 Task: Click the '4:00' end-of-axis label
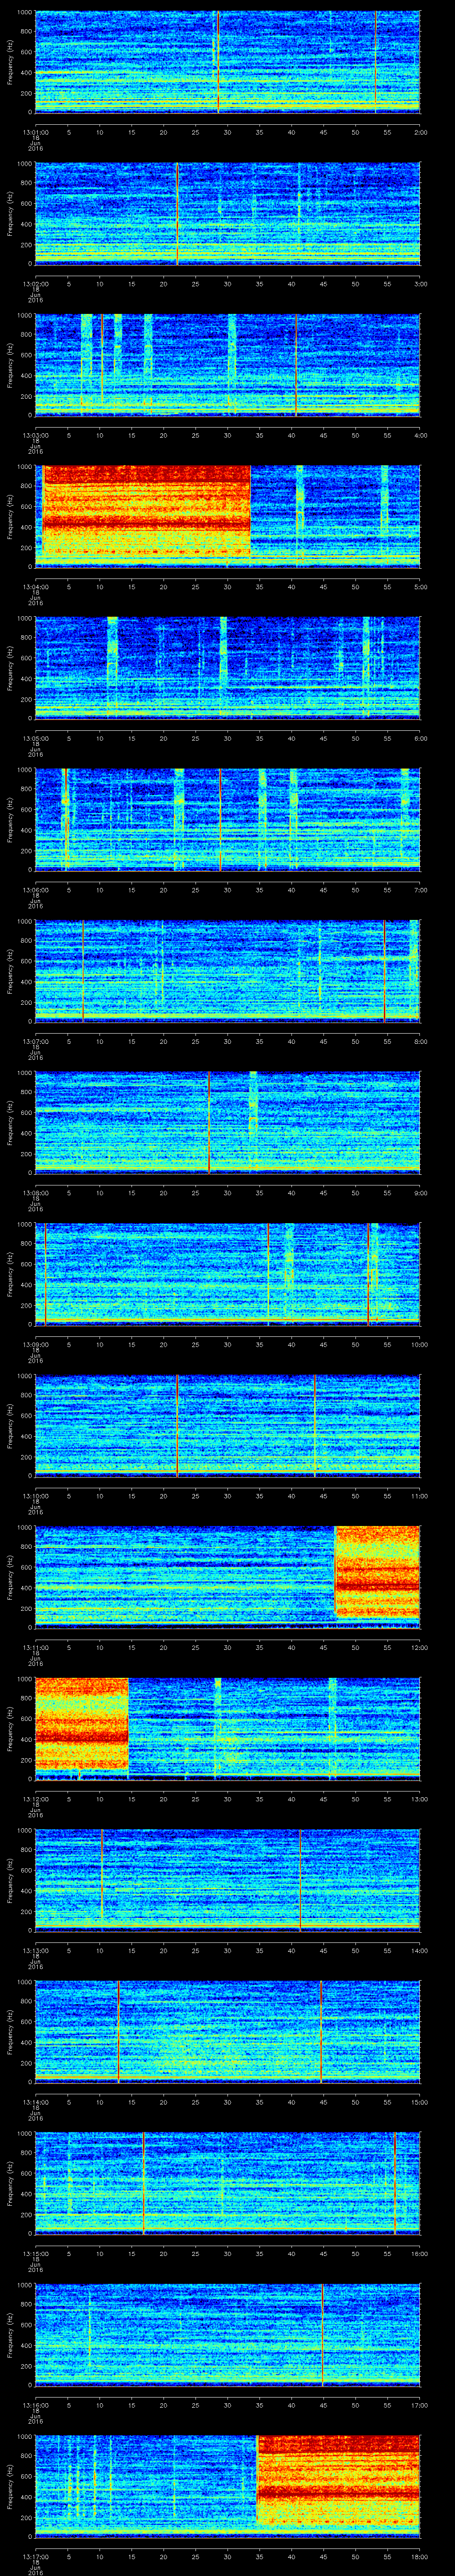tap(420, 436)
